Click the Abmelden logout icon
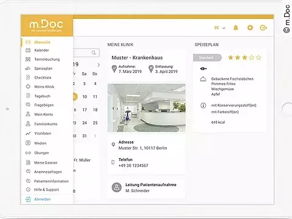This screenshot has height=219, width=292. point(28,200)
